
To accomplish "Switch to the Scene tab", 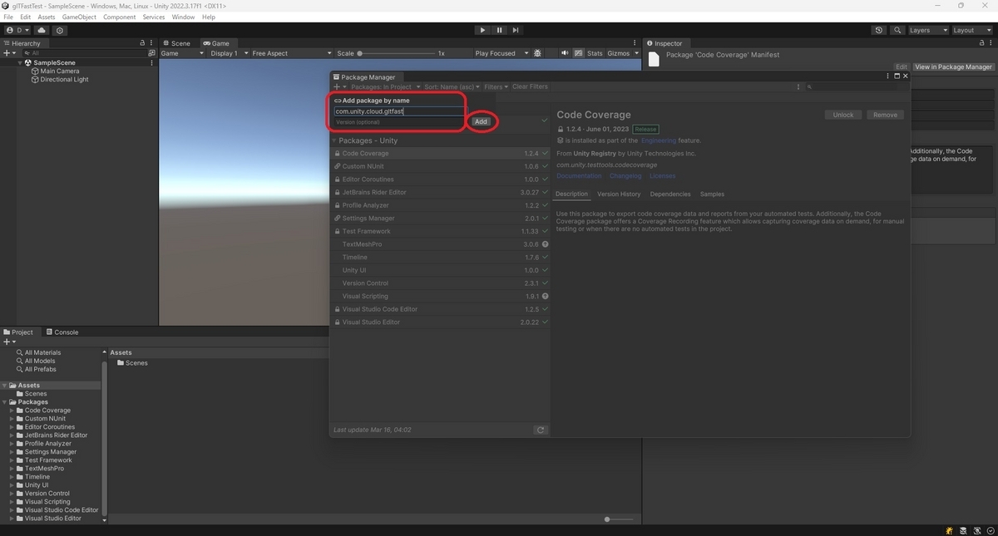I will [176, 43].
